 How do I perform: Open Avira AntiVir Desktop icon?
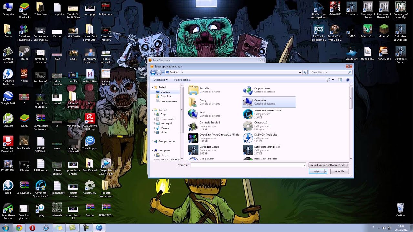pyautogui.click(x=90, y=122)
